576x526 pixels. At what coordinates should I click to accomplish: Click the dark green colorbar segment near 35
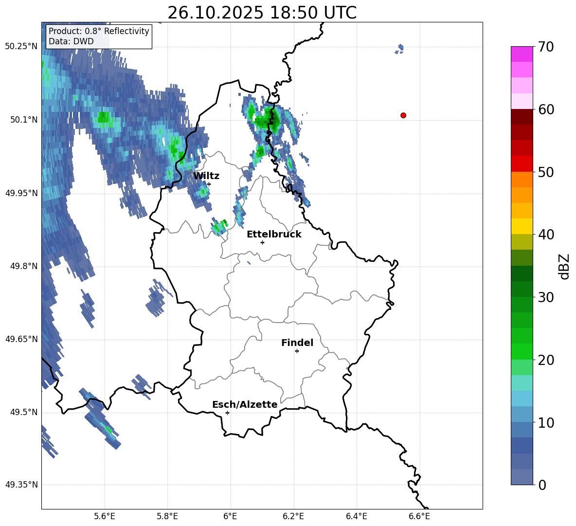click(522, 273)
